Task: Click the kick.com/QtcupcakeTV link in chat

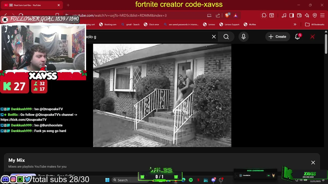Action: [24, 120]
